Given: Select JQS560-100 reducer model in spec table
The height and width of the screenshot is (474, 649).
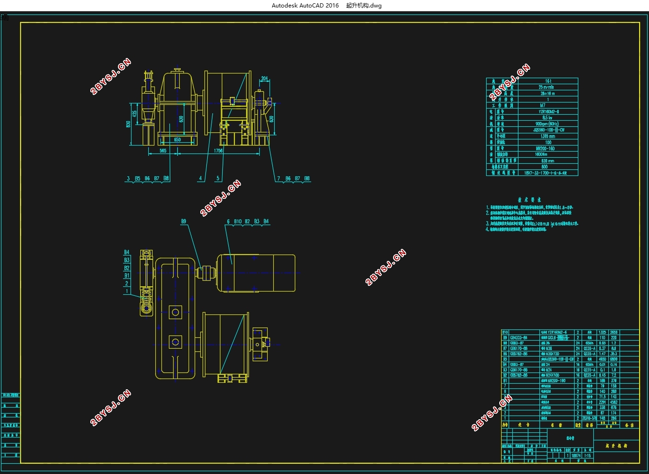Looking at the screenshot, I should pyautogui.click(x=548, y=130).
